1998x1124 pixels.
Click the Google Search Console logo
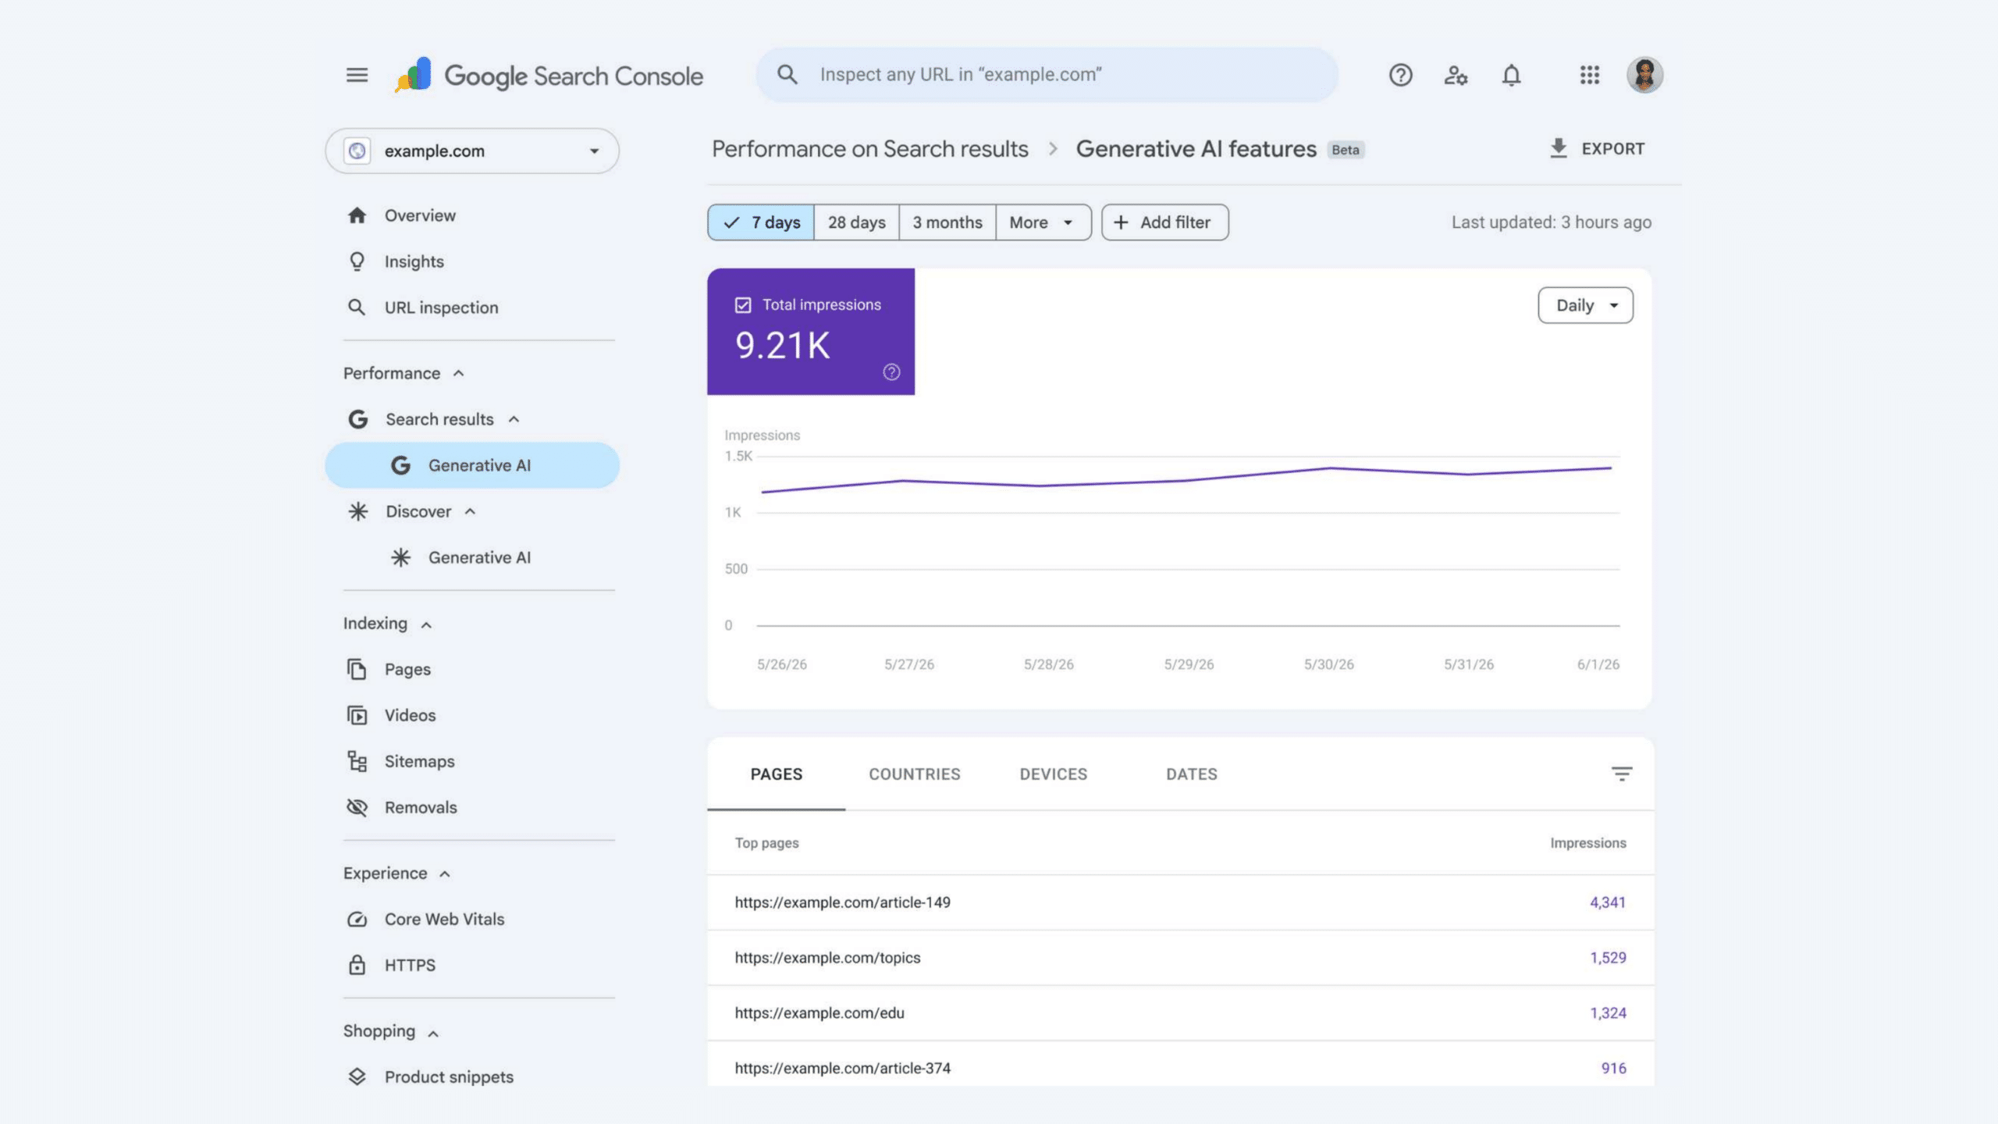point(549,76)
